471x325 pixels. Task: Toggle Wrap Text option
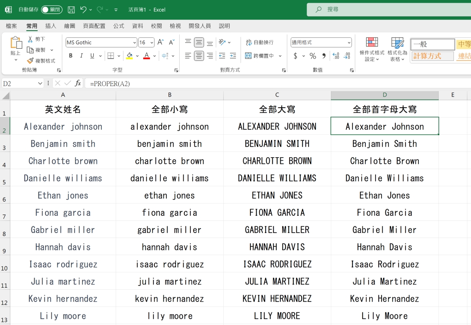pyautogui.click(x=259, y=42)
